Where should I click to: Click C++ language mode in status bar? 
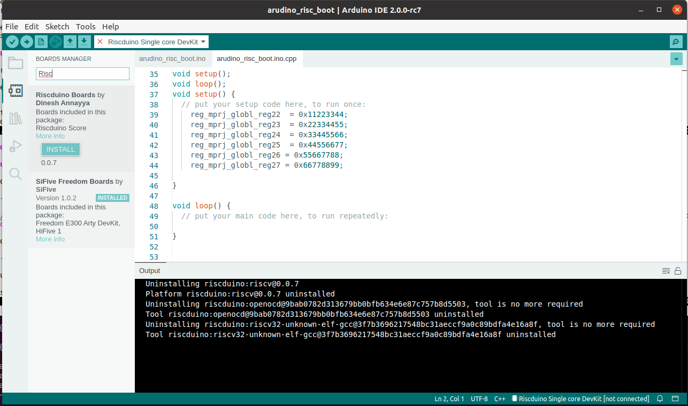(x=500, y=399)
